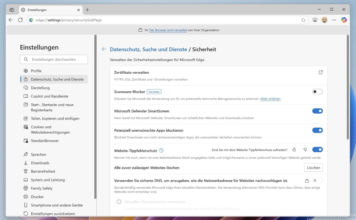This screenshot has width=356, height=220.
Task: Toggle the secure DNS switch
Action: 317,181
